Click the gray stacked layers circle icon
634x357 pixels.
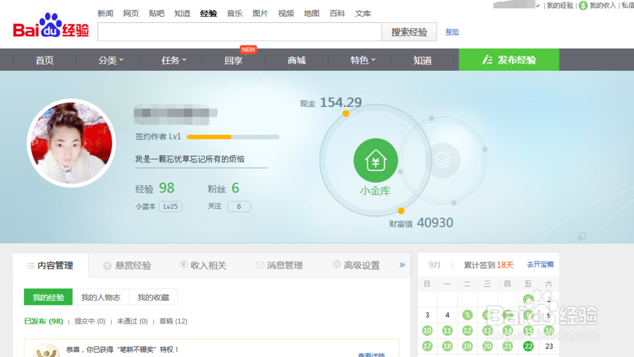(x=443, y=160)
